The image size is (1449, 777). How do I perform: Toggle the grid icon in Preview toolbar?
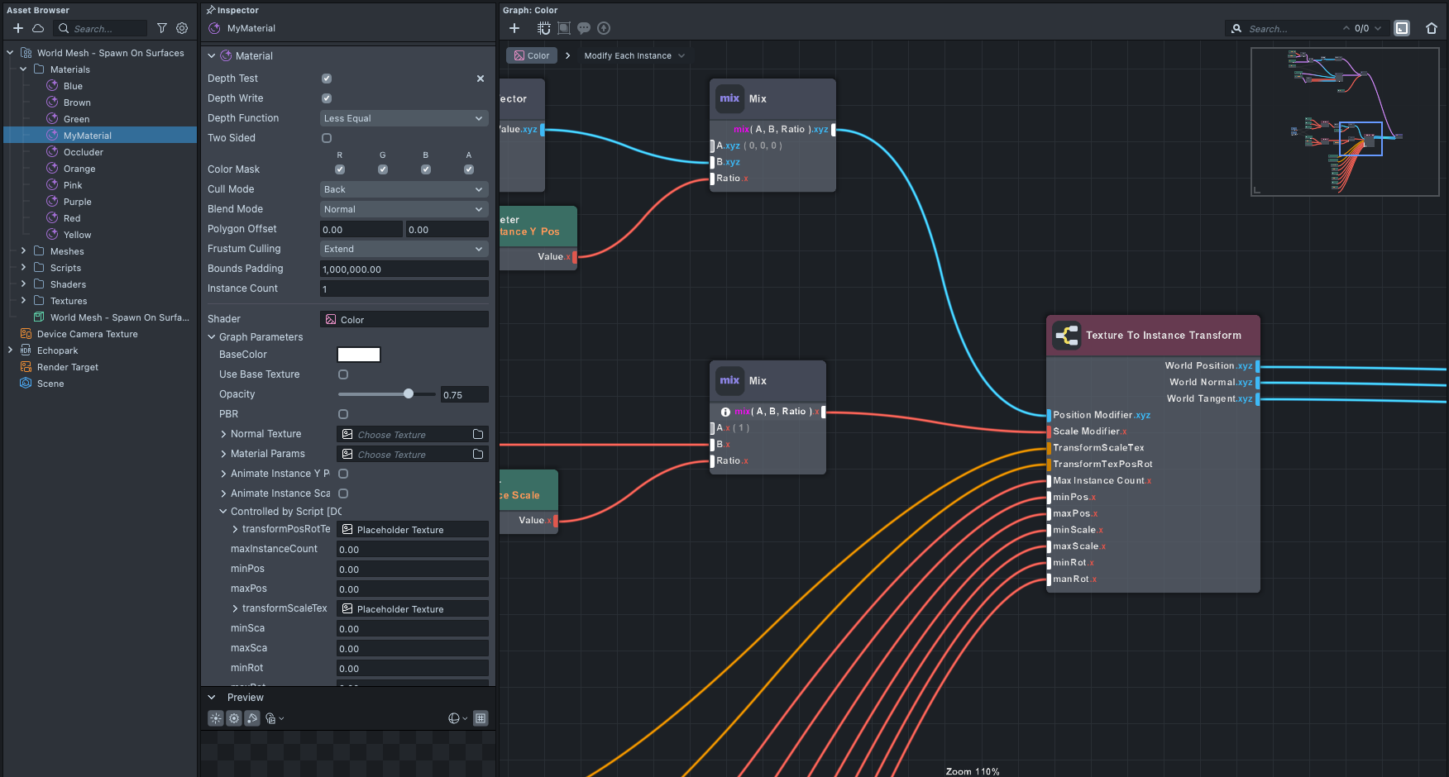[x=481, y=718]
